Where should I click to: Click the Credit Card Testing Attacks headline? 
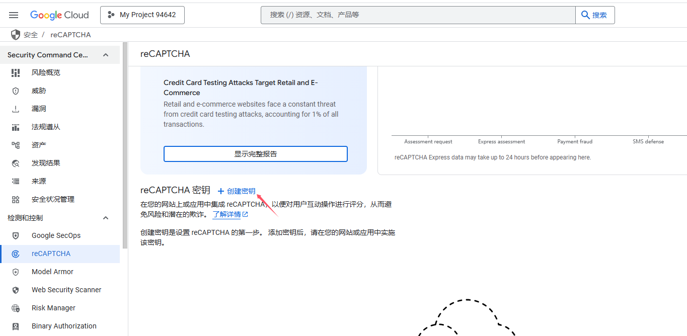click(x=241, y=88)
